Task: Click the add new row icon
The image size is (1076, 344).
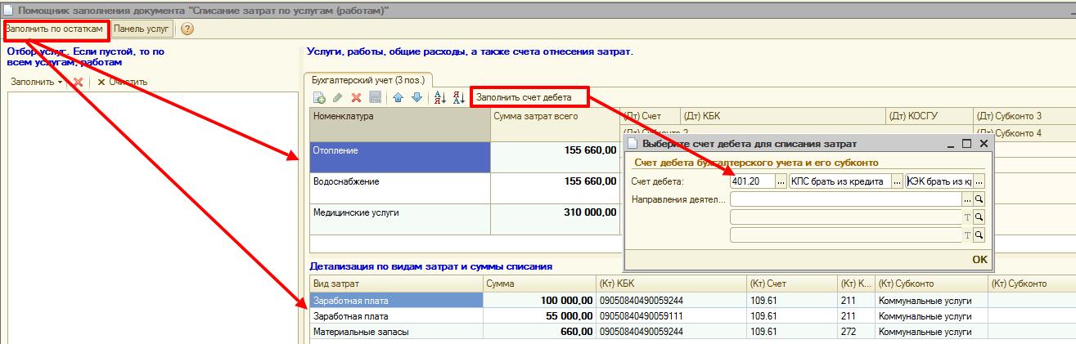Action: pyautogui.click(x=320, y=97)
